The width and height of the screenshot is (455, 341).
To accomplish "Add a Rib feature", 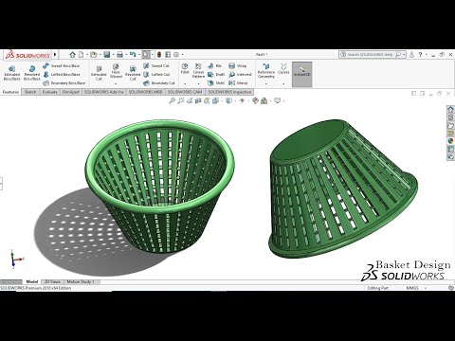I will pyautogui.click(x=215, y=65).
